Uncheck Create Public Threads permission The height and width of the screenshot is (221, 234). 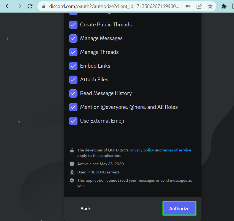73,25
